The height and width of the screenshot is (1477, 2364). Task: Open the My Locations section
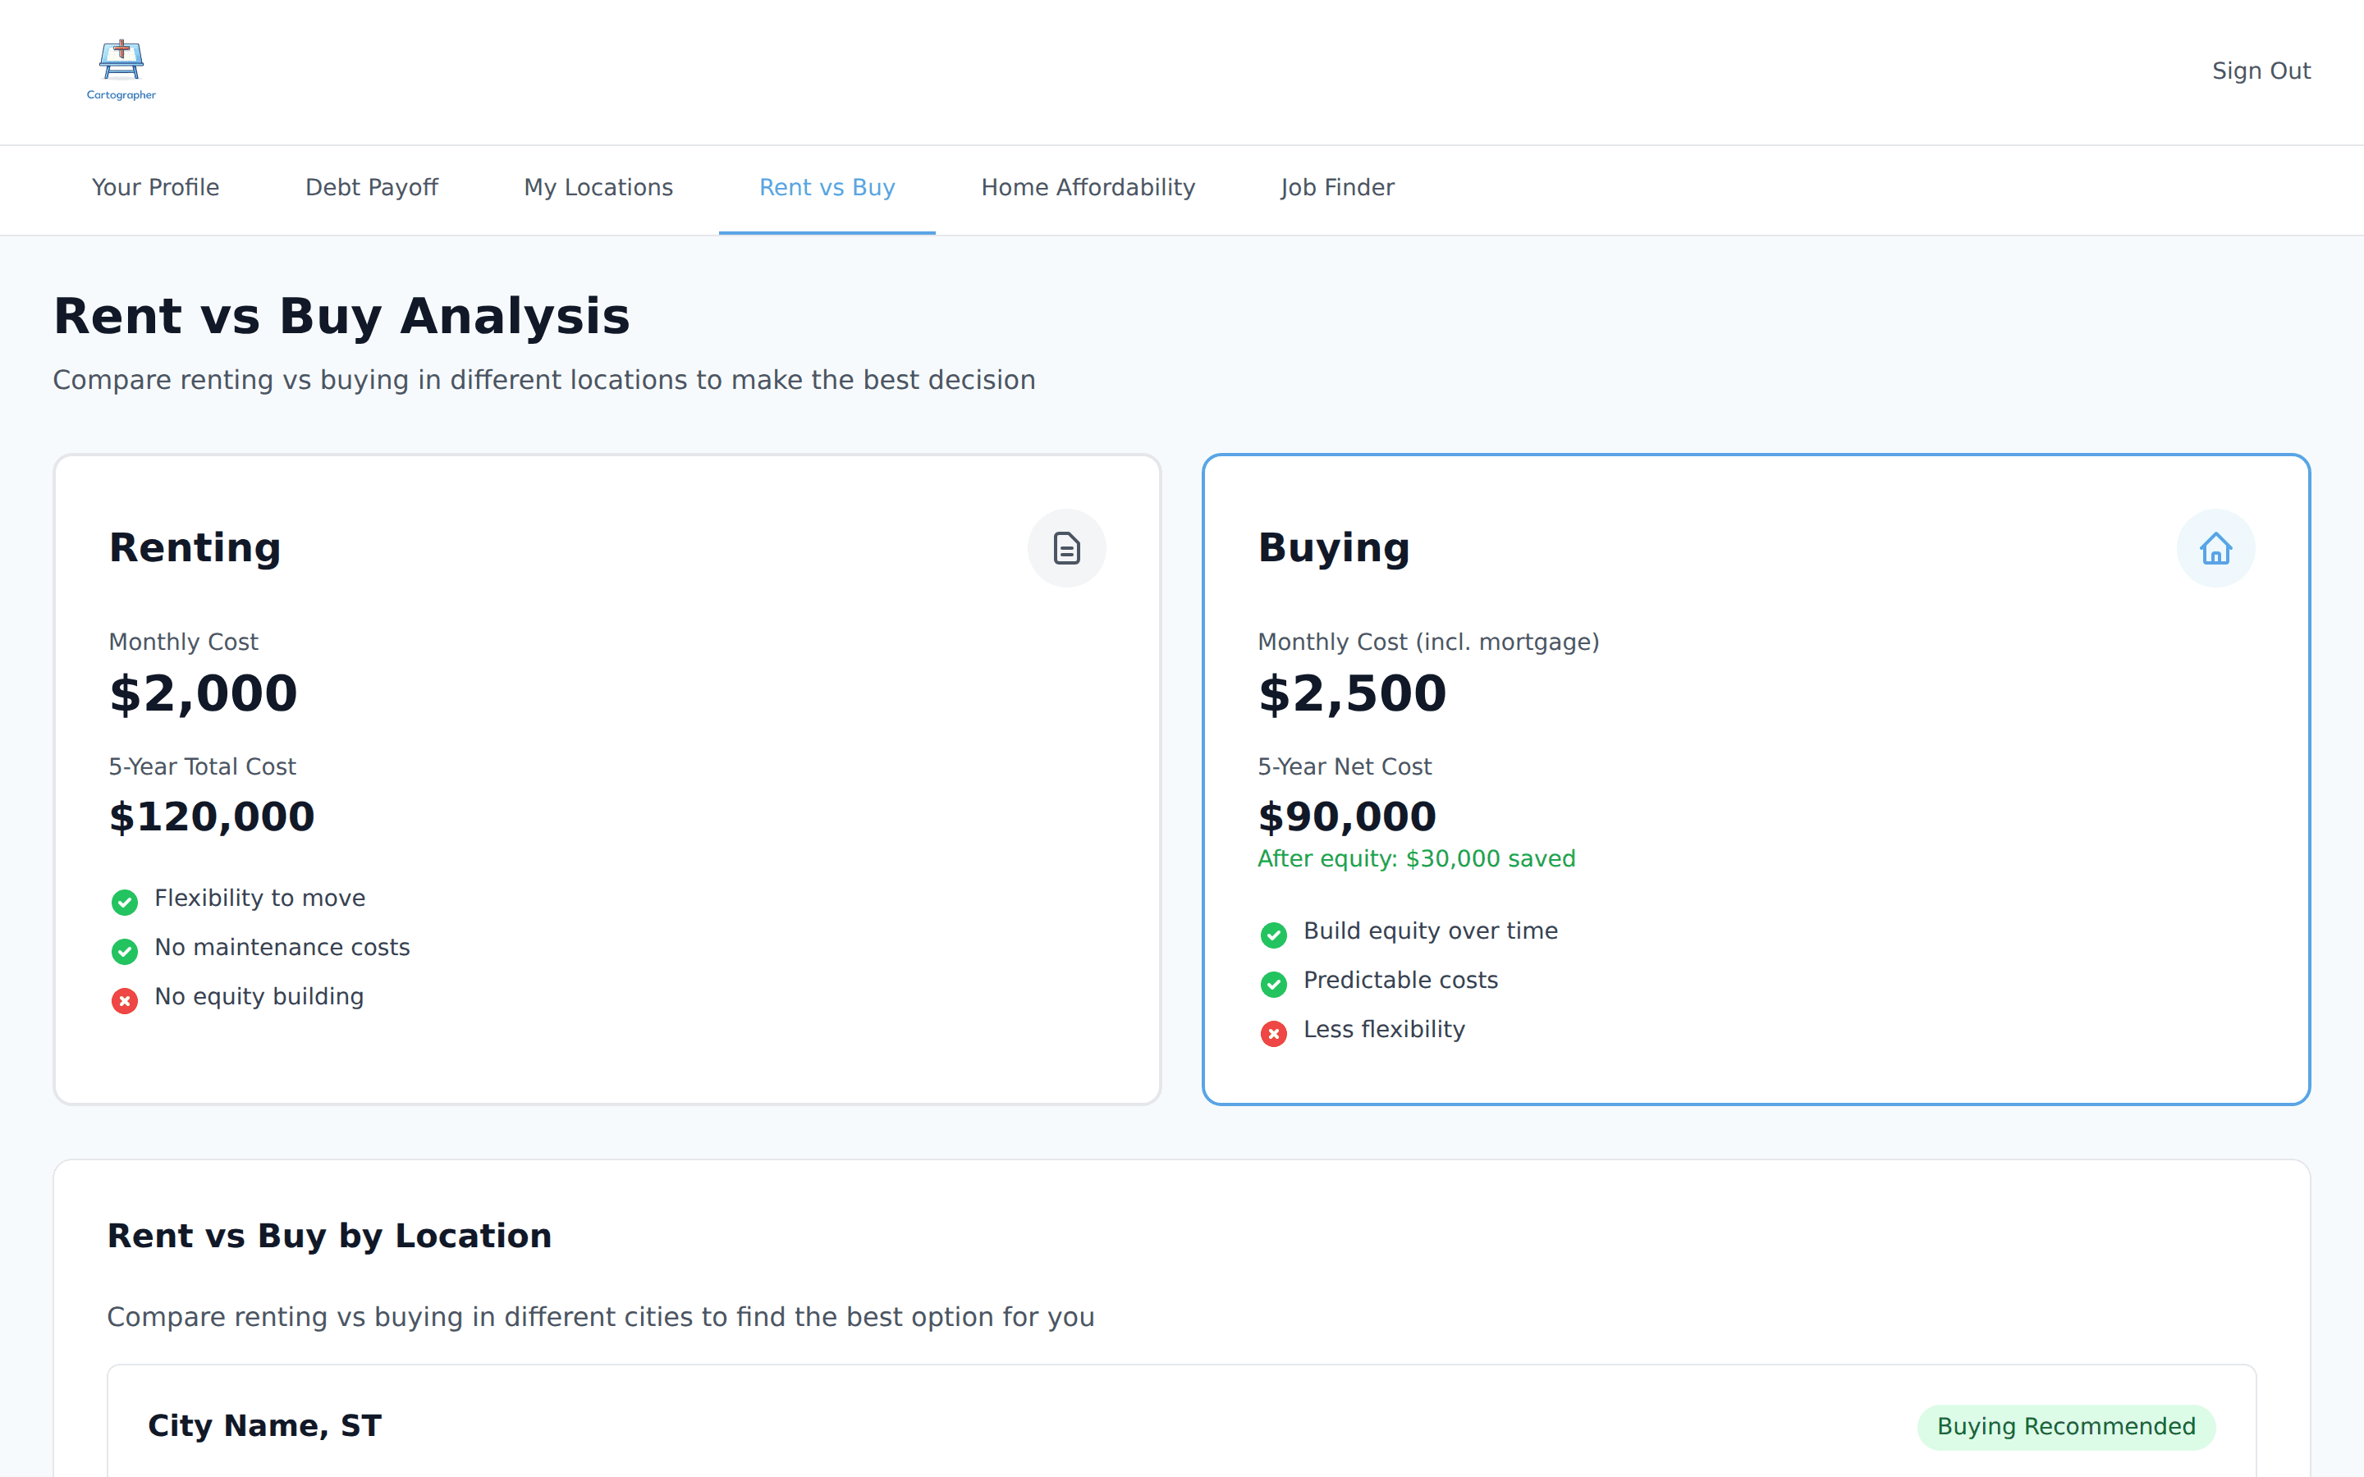click(x=598, y=188)
